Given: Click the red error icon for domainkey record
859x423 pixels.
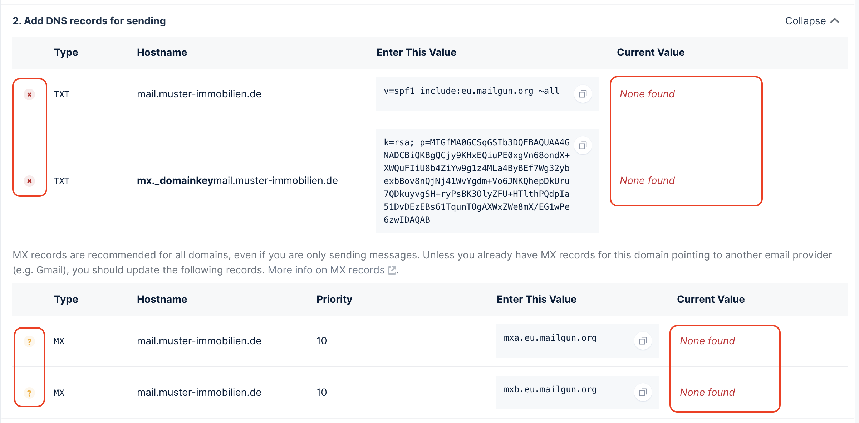Looking at the screenshot, I should [29, 181].
